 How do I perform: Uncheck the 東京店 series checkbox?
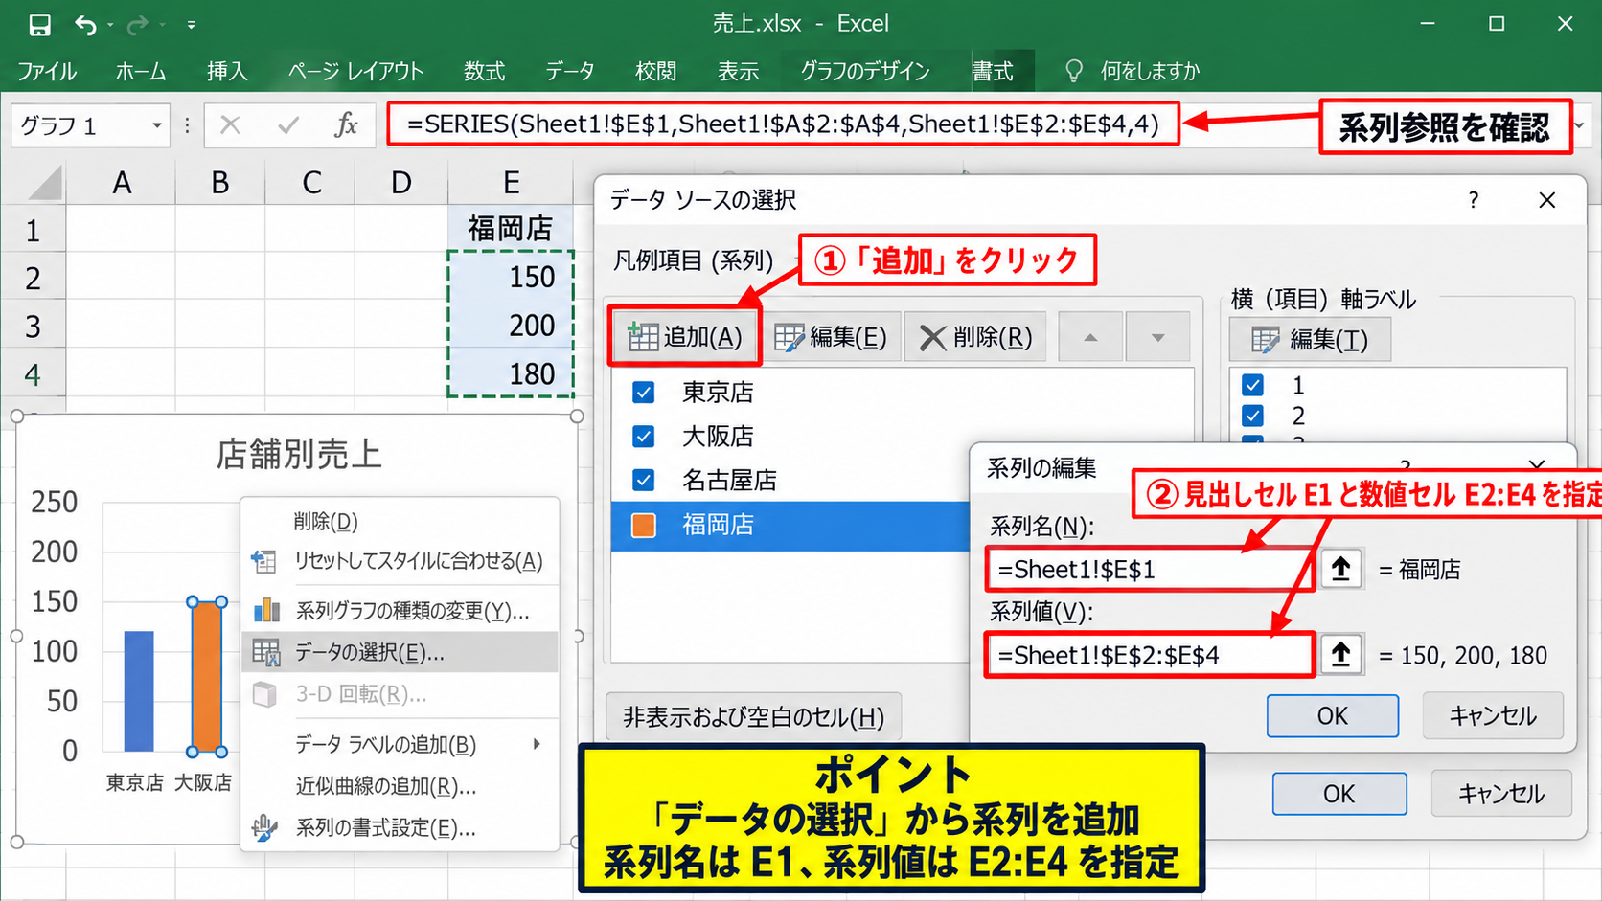point(644,393)
